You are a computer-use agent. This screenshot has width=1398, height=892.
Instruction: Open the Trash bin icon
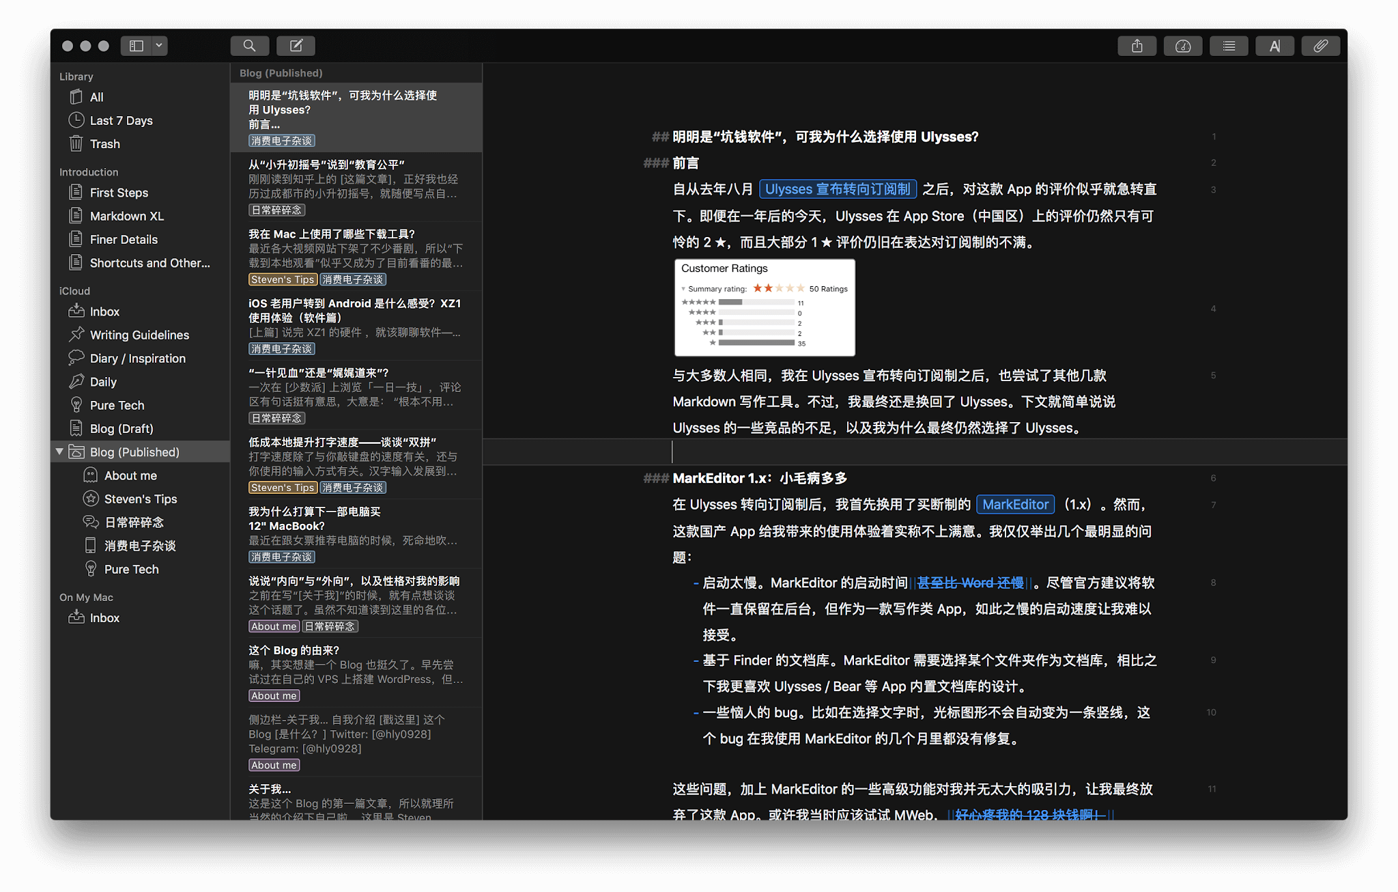[x=76, y=143]
